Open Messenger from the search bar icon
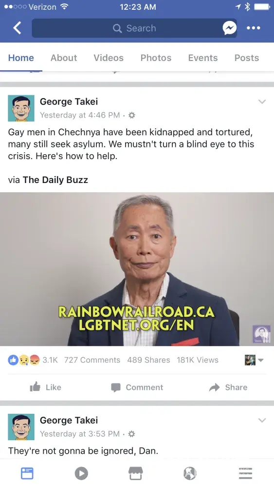Image resolution: width=274 pixels, height=488 pixels. click(230, 28)
